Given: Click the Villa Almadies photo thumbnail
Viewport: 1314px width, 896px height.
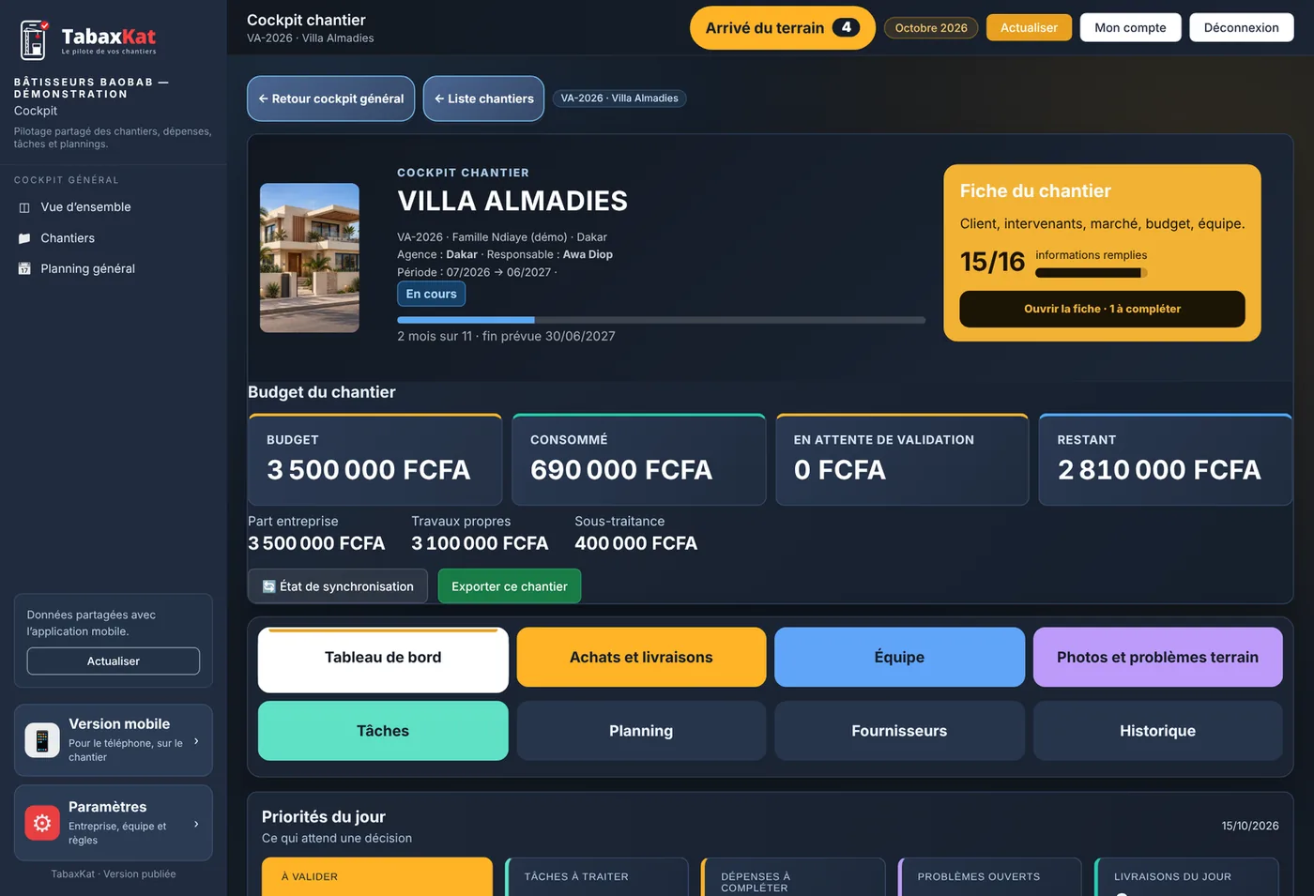Looking at the screenshot, I should (x=310, y=258).
